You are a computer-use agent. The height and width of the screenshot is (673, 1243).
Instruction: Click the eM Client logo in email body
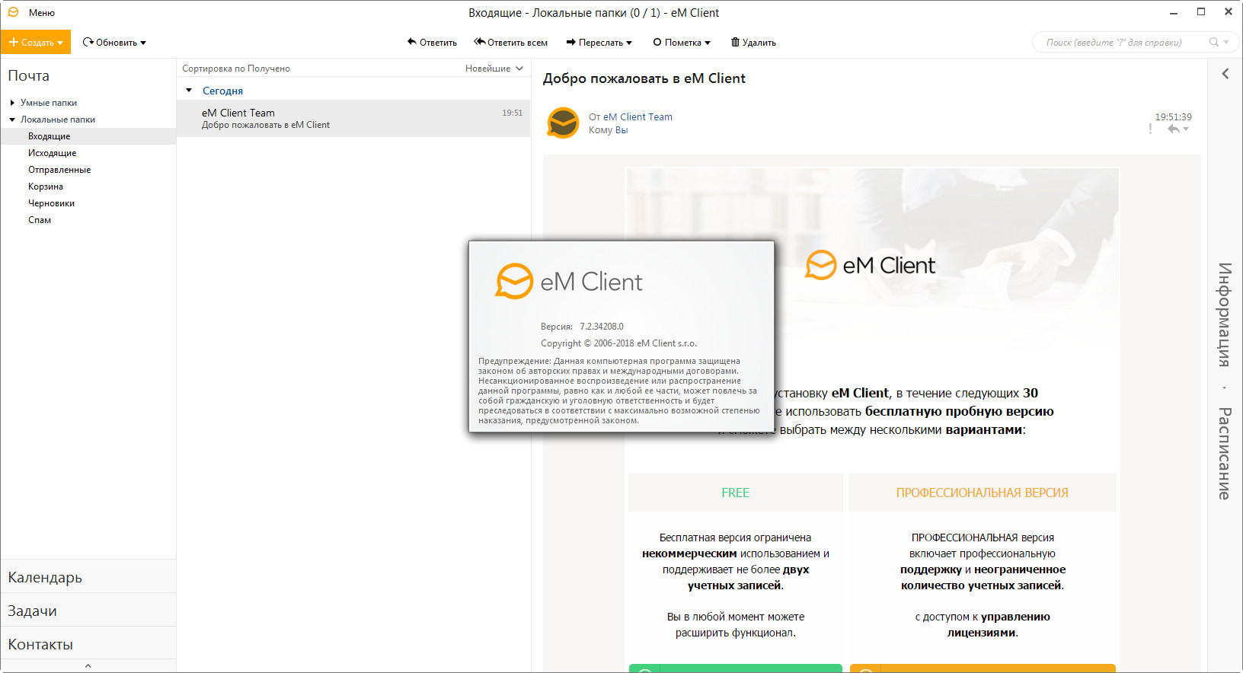[871, 265]
